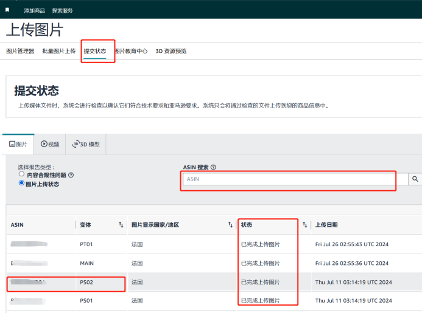Viewport: 422px width, 313px height.
Task: Switch to the 视频 media tab
Action: pos(50,144)
